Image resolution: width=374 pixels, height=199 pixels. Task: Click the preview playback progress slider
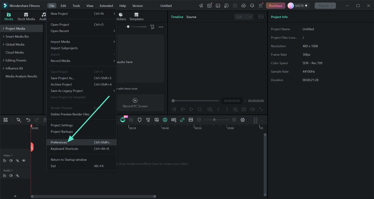(195, 101)
